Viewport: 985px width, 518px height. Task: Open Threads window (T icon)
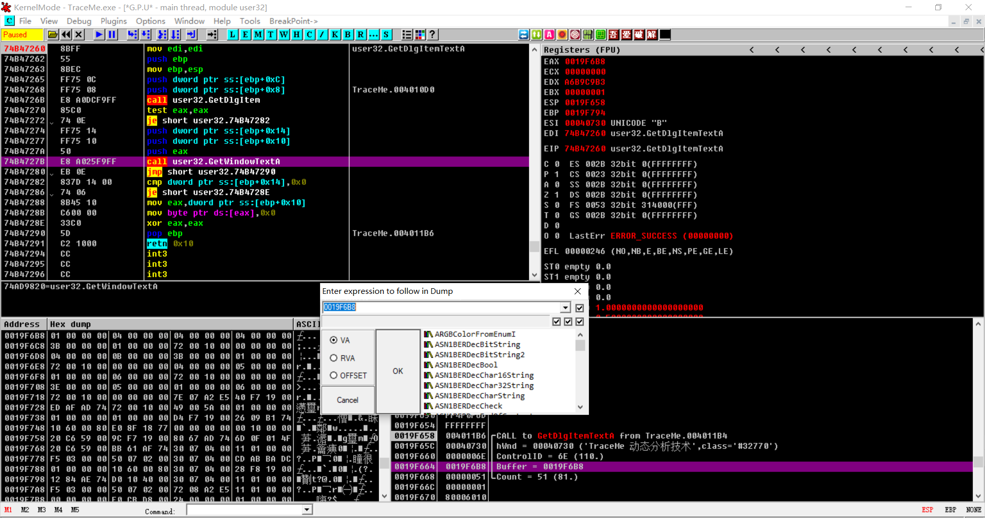pyautogui.click(x=271, y=34)
